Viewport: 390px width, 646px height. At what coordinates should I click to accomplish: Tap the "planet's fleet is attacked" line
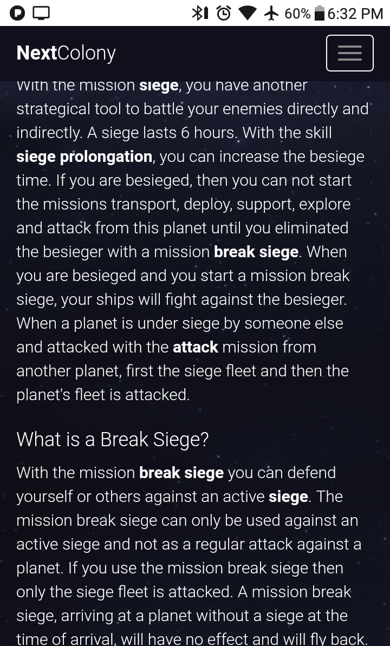103,395
